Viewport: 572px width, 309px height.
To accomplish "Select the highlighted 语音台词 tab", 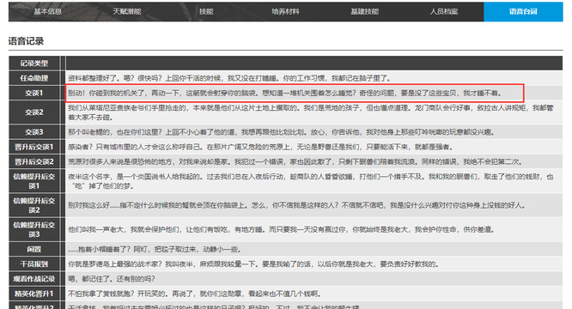I will pyautogui.click(x=523, y=12).
